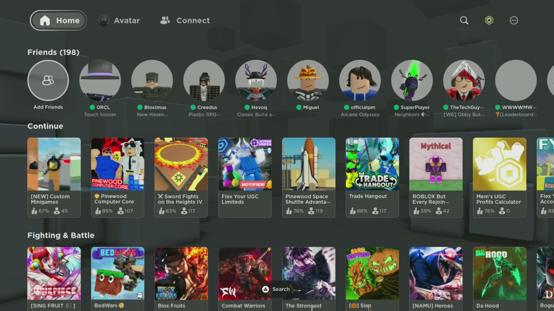Image resolution: width=554 pixels, height=311 pixels.
Task: Open friend 0RCL's avatar
Action: tap(100, 80)
